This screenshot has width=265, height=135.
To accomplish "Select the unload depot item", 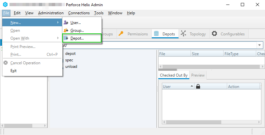I will coord(71,67).
